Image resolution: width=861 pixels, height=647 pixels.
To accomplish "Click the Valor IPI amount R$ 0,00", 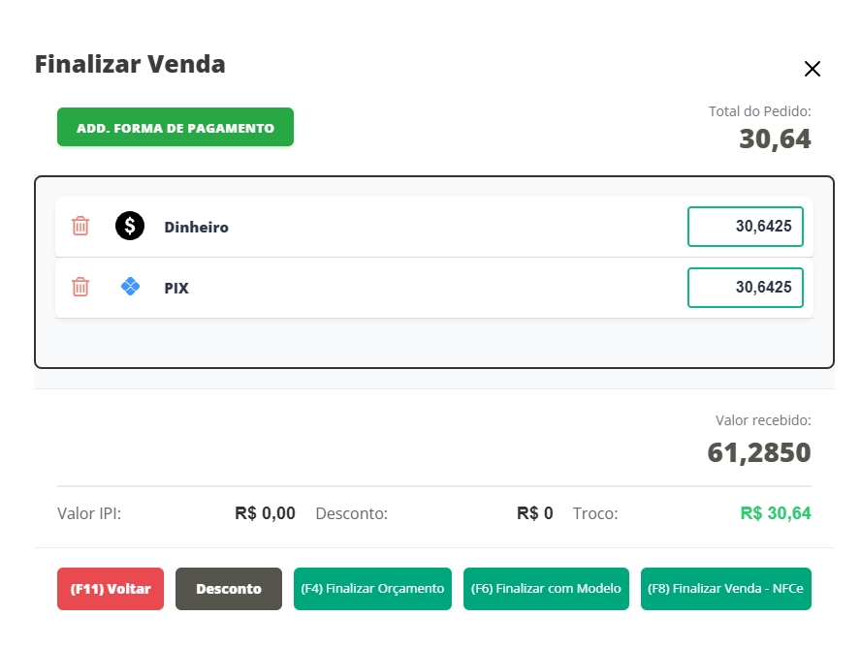I will point(265,513).
